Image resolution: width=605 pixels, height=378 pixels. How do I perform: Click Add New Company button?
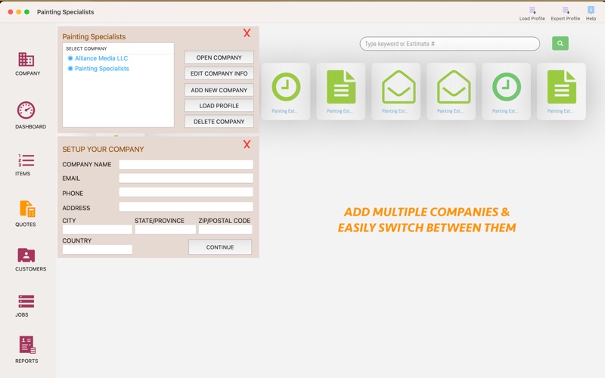coord(219,90)
